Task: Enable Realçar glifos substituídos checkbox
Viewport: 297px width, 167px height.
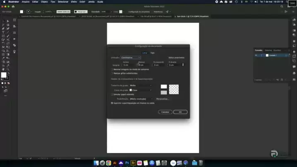Action: (x=112, y=73)
